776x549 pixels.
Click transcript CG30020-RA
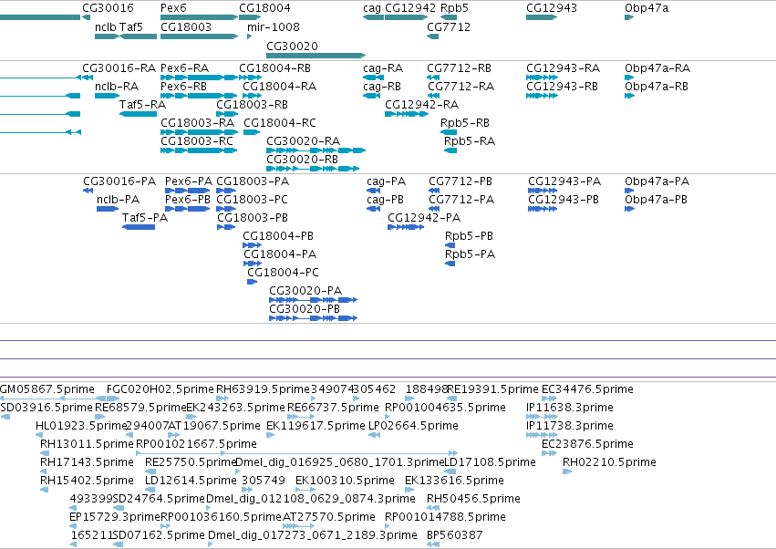[304, 140]
